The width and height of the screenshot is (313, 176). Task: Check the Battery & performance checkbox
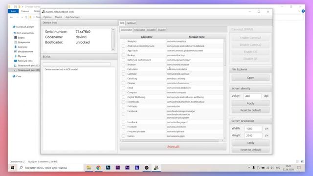click(124, 60)
